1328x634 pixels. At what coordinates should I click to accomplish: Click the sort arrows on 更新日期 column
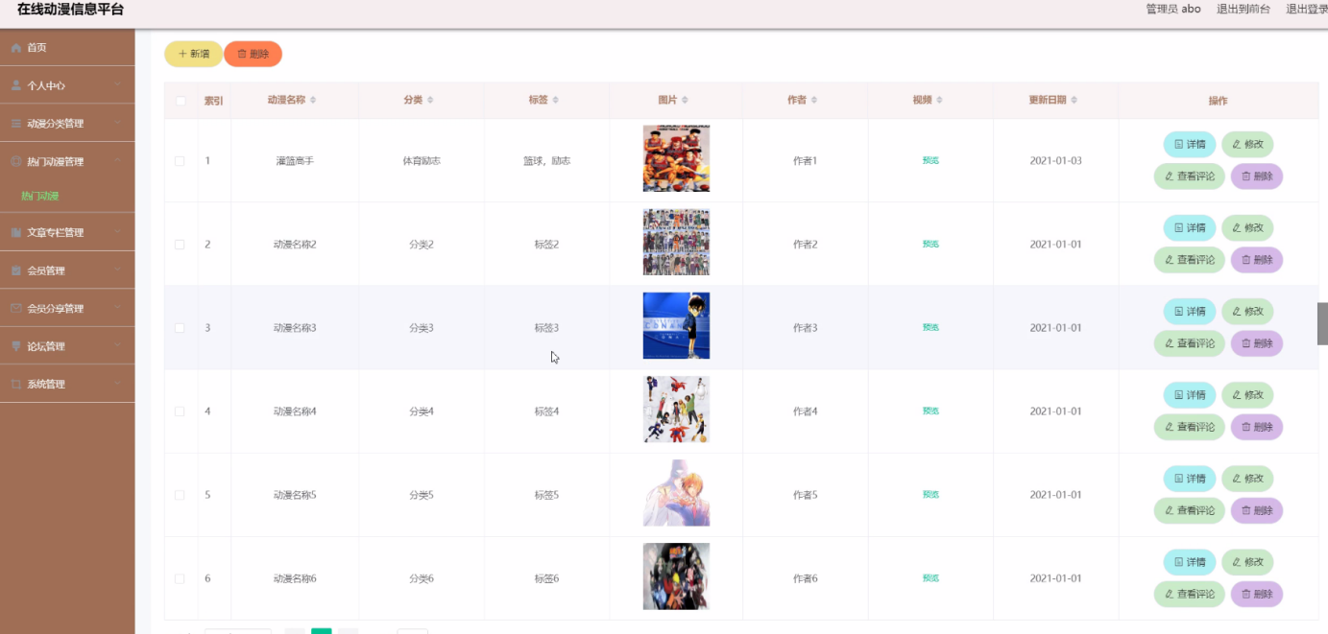[1074, 101]
